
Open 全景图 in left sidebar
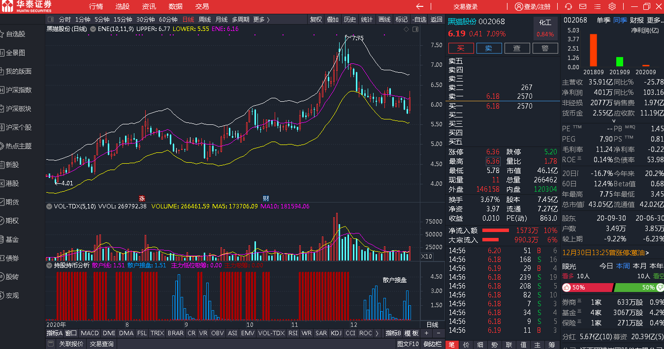pyautogui.click(x=15, y=53)
